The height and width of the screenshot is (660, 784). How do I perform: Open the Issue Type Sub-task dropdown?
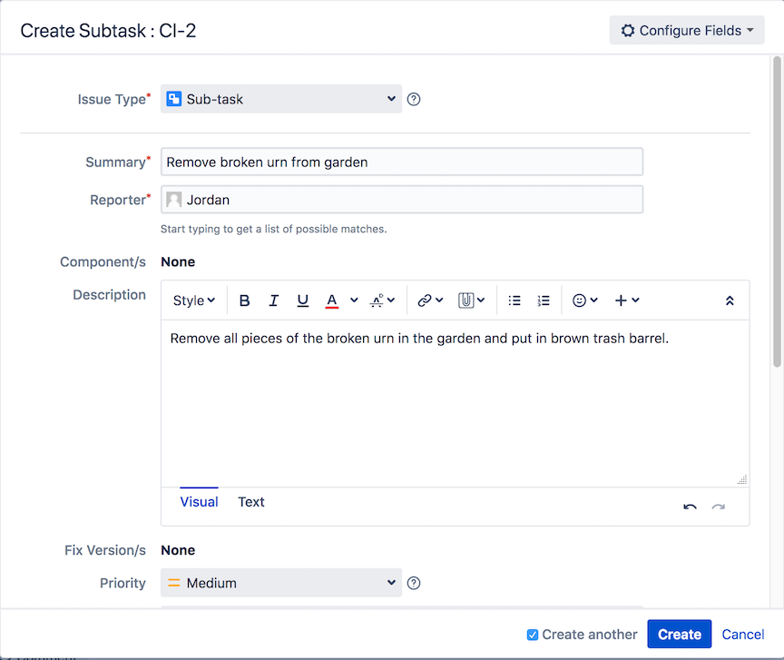click(281, 99)
